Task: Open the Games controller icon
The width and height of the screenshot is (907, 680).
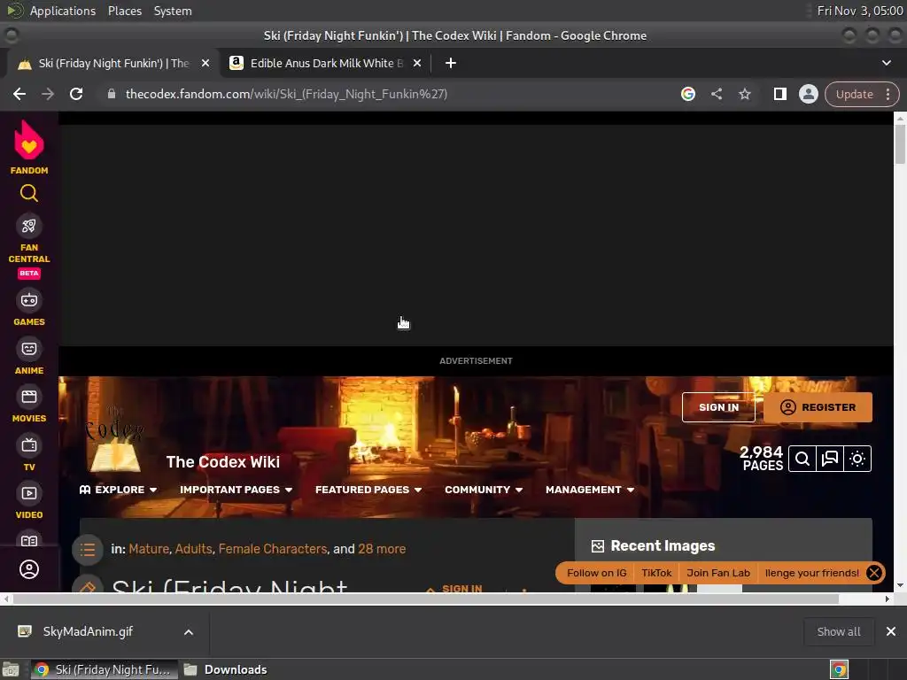Action: (x=29, y=300)
